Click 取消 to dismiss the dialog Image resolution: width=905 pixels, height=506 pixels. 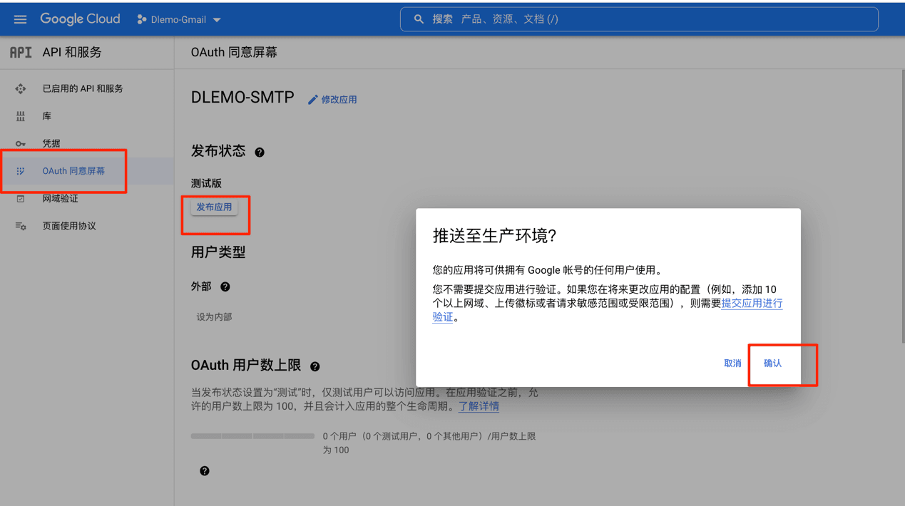click(x=732, y=363)
